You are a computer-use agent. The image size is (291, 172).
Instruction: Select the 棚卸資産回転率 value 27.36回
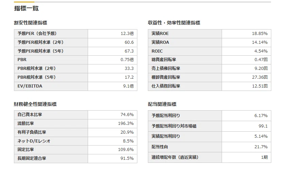(x=260, y=77)
